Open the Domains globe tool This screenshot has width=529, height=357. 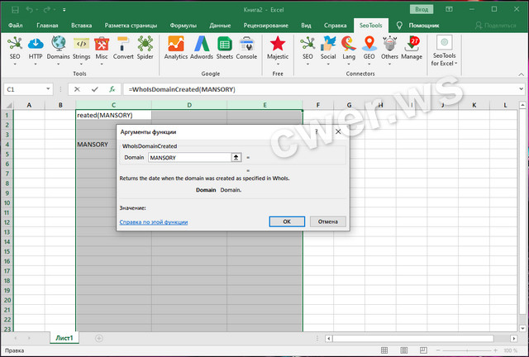coord(58,50)
